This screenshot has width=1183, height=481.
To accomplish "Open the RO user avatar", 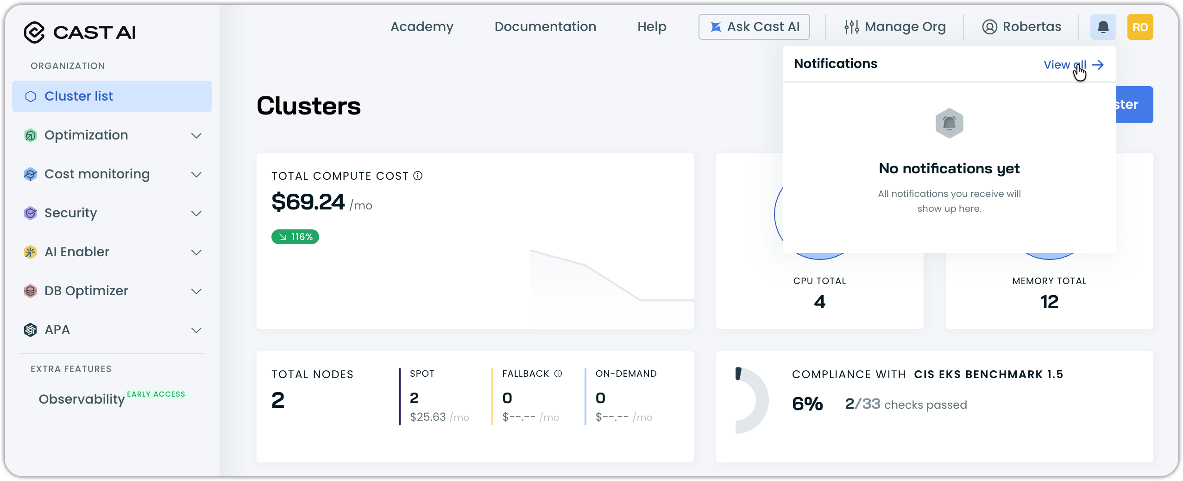I will [1140, 27].
